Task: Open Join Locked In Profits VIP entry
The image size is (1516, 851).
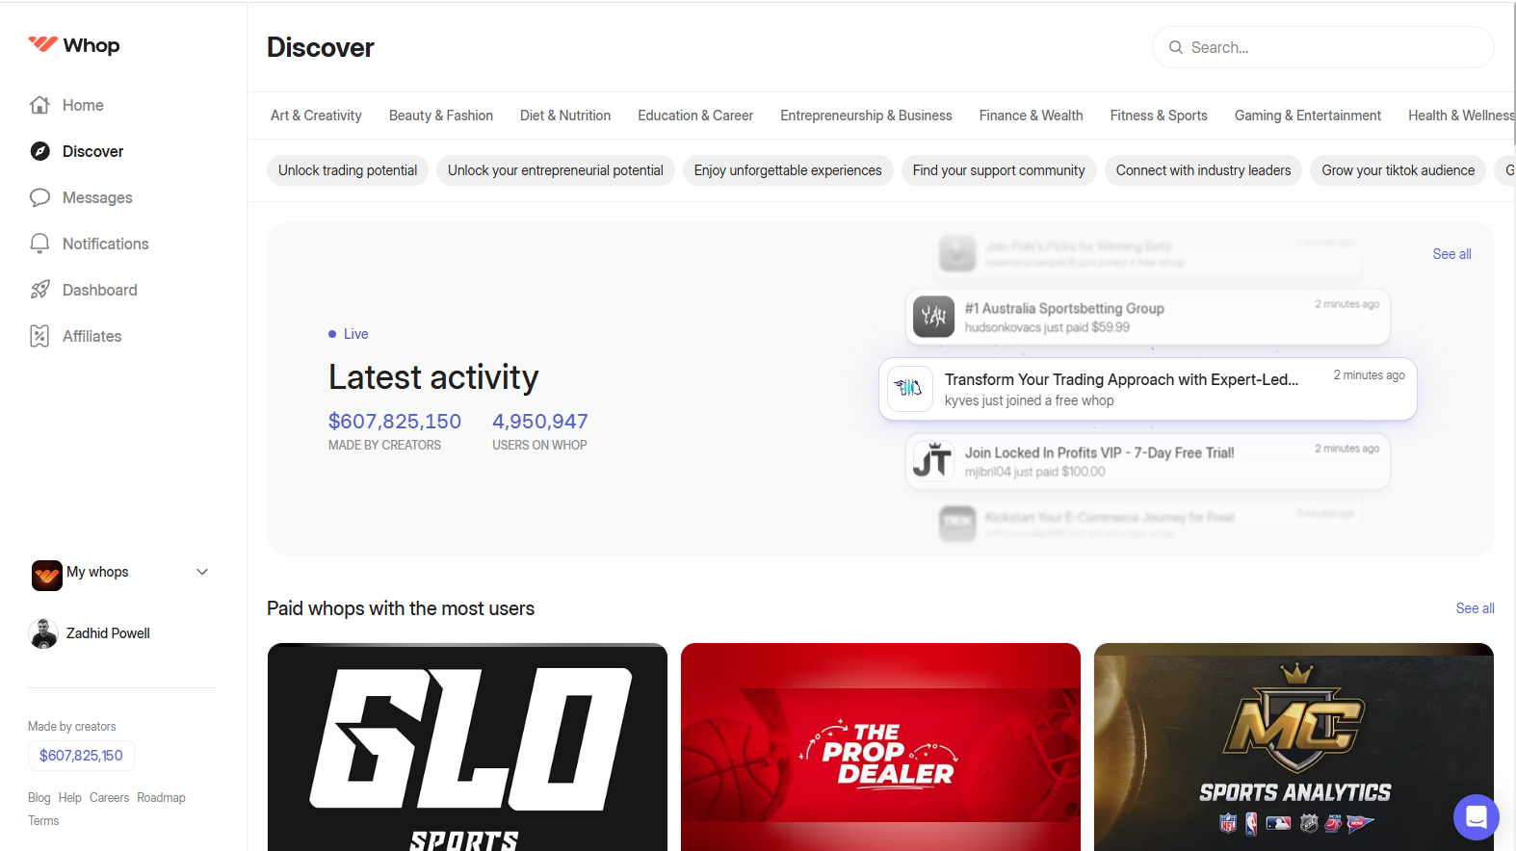Action: point(1148,461)
